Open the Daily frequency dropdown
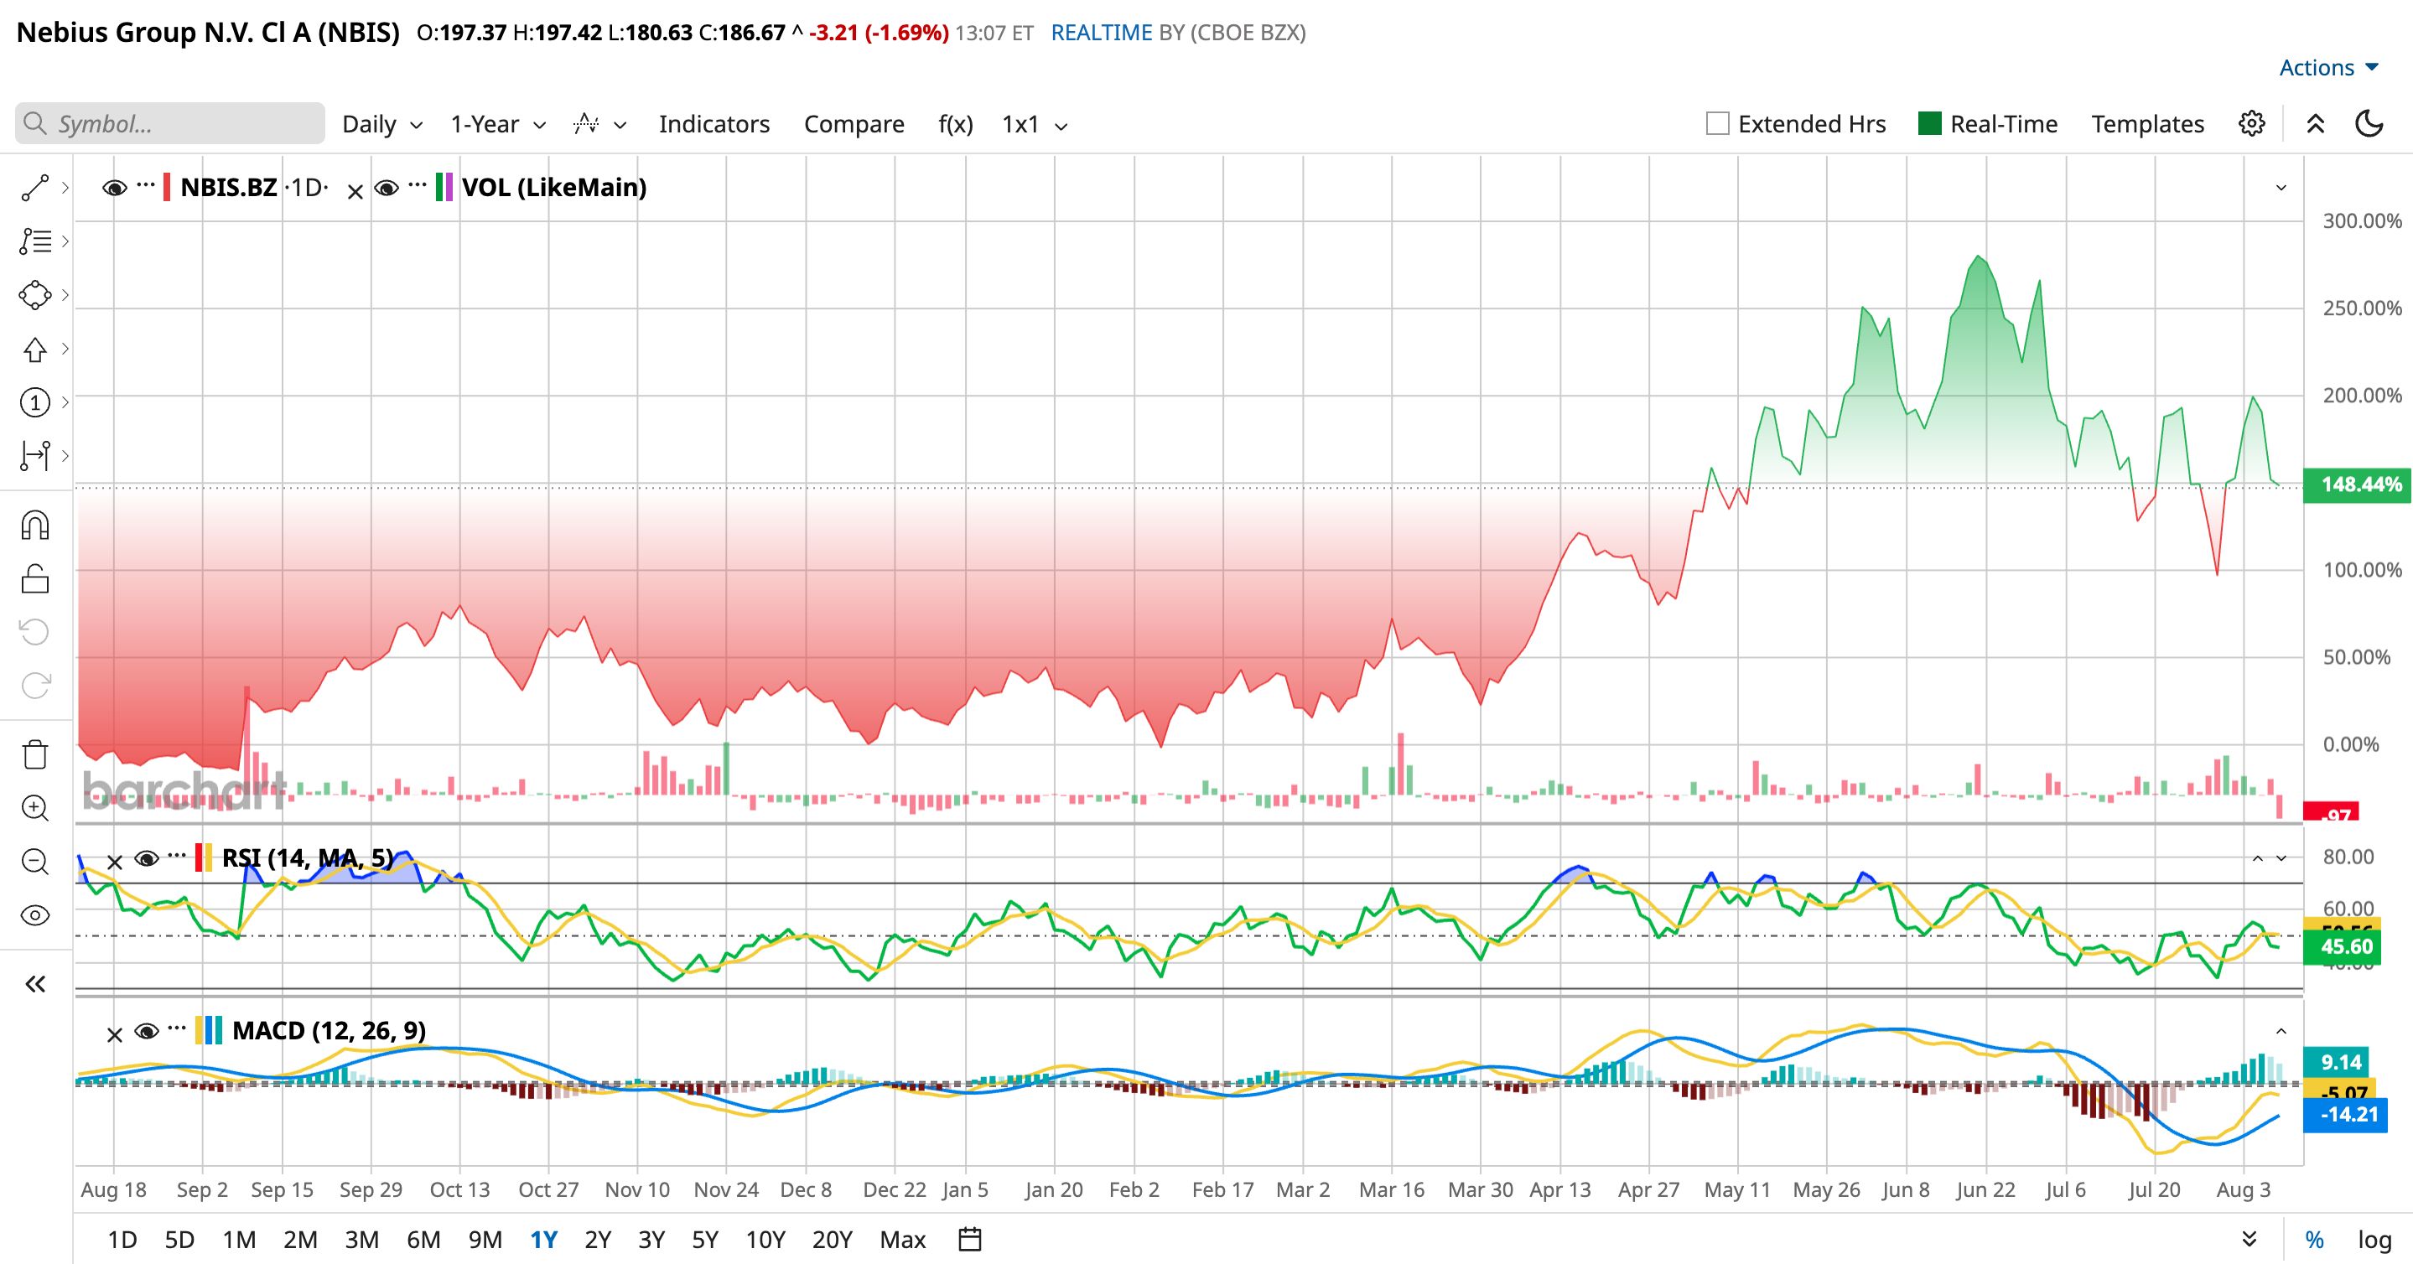The width and height of the screenshot is (2413, 1264). pyautogui.click(x=382, y=125)
